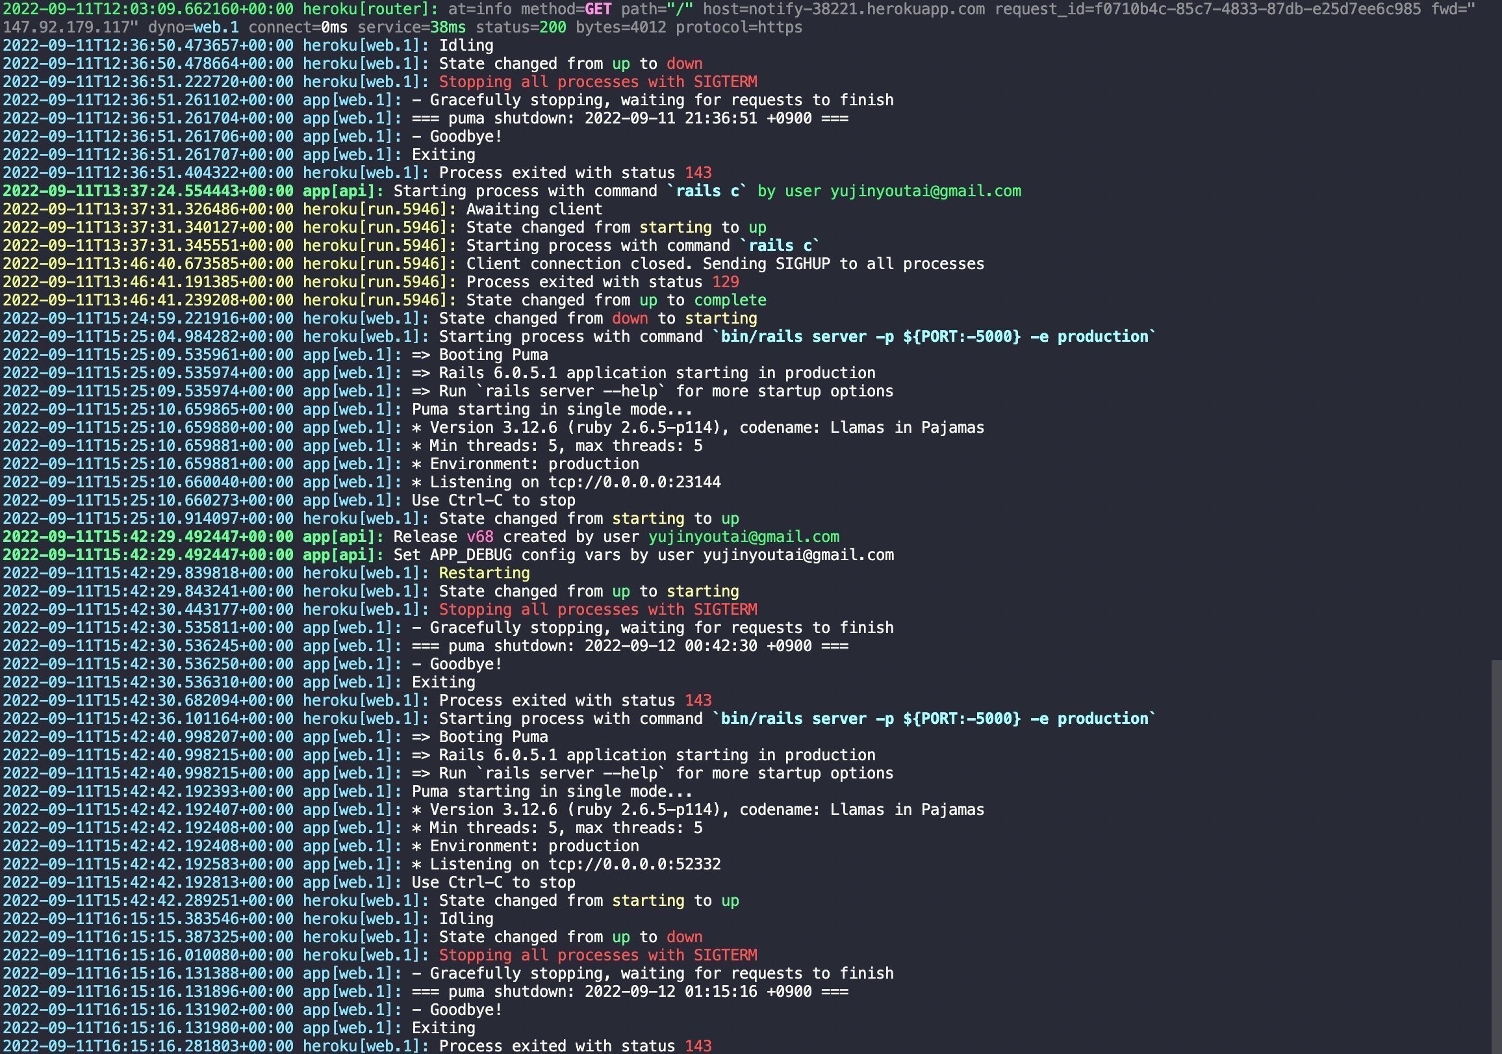Click 'State changed from up to complete' line
Image resolution: width=1502 pixels, height=1054 pixels.
(x=385, y=301)
